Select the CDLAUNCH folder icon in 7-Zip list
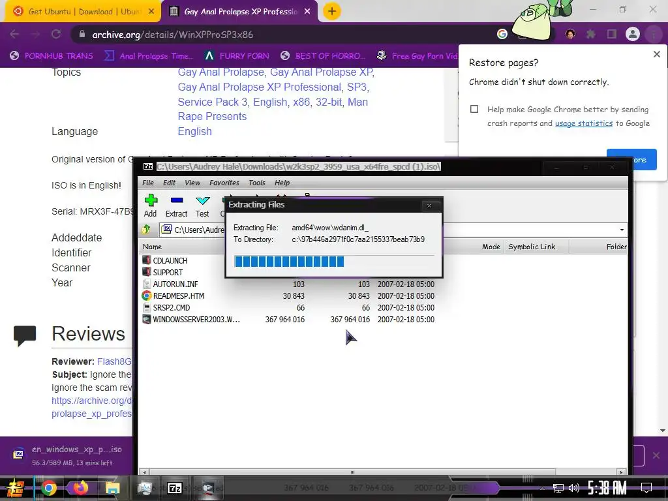This screenshot has height=501, width=668. coord(147,260)
